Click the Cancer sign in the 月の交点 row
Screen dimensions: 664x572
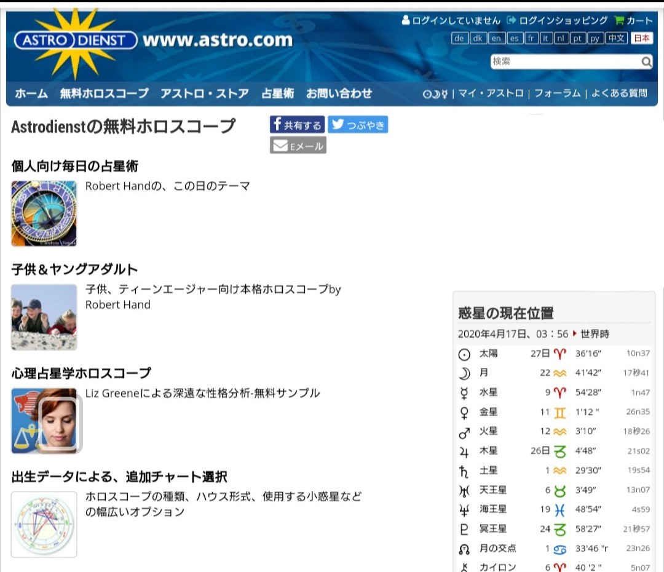click(x=560, y=549)
